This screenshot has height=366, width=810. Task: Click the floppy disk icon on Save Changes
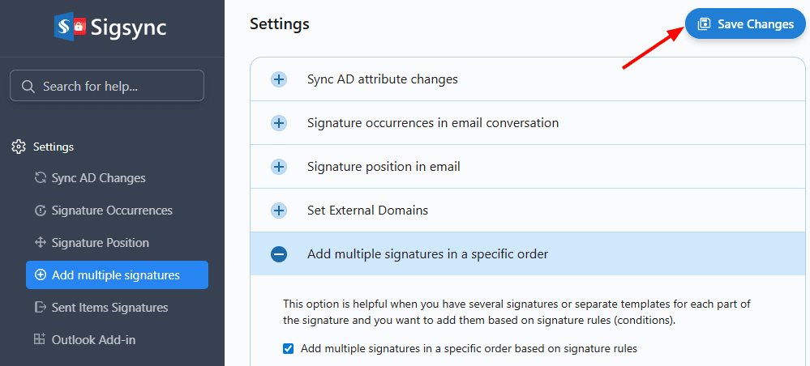click(705, 24)
